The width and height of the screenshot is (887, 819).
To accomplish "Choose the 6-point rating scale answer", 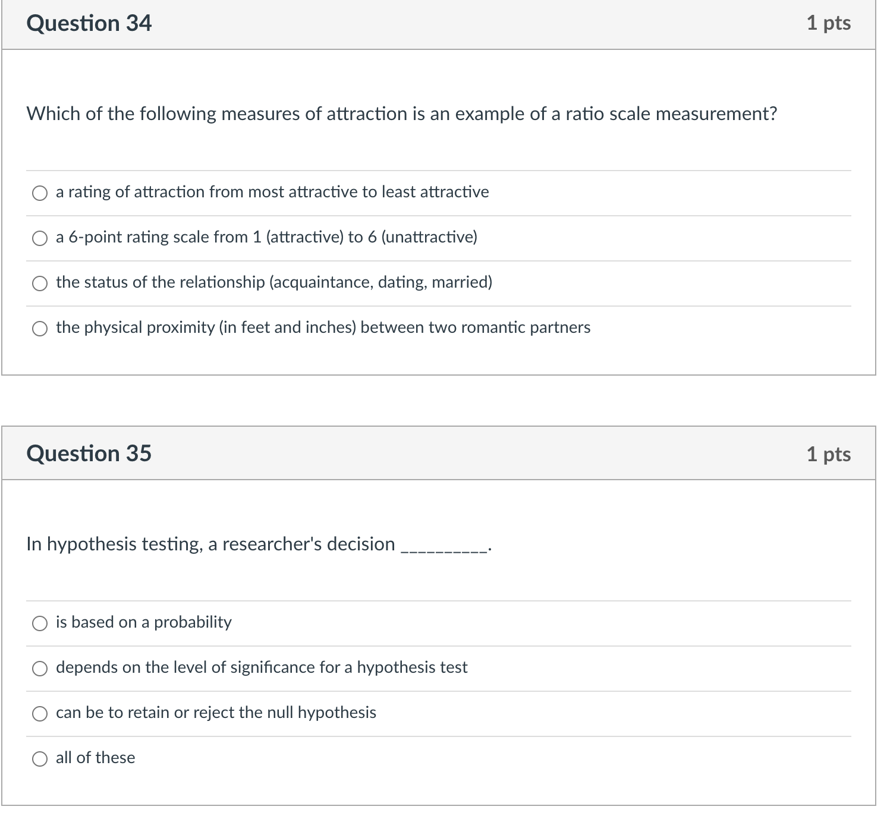I will pos(39,238).
